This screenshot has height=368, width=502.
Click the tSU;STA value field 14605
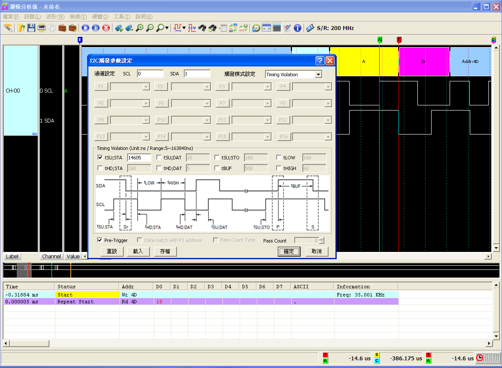[139, 158]
